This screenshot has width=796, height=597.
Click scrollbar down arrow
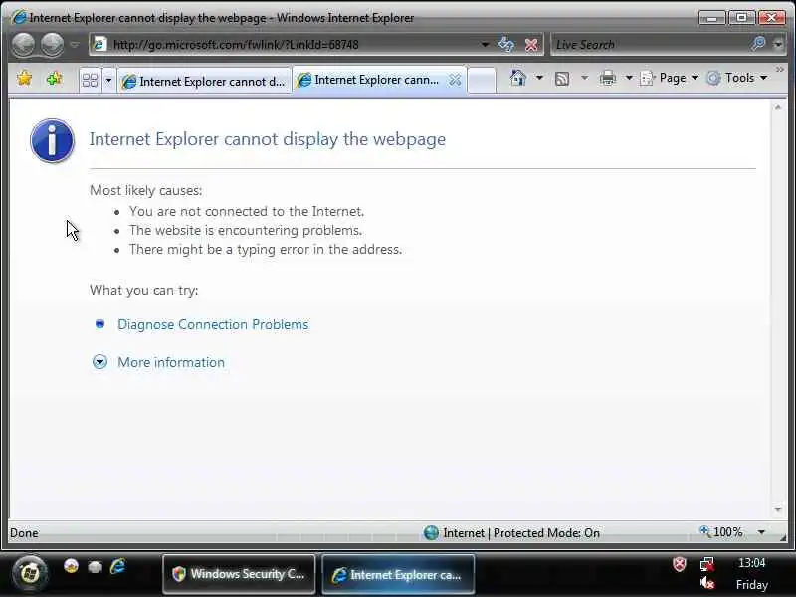(x=778, y=509)
